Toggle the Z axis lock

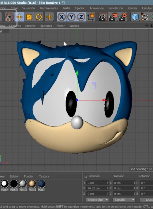tap(81, 17)
